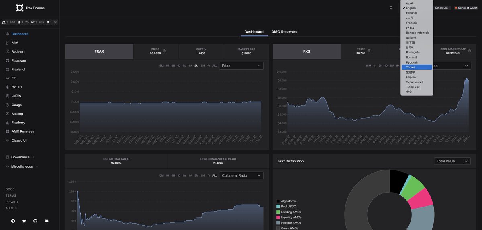Viewport: 482px width, 230px height.
Task: Click the Fraxlend bank icon
Action: point(8,69)
